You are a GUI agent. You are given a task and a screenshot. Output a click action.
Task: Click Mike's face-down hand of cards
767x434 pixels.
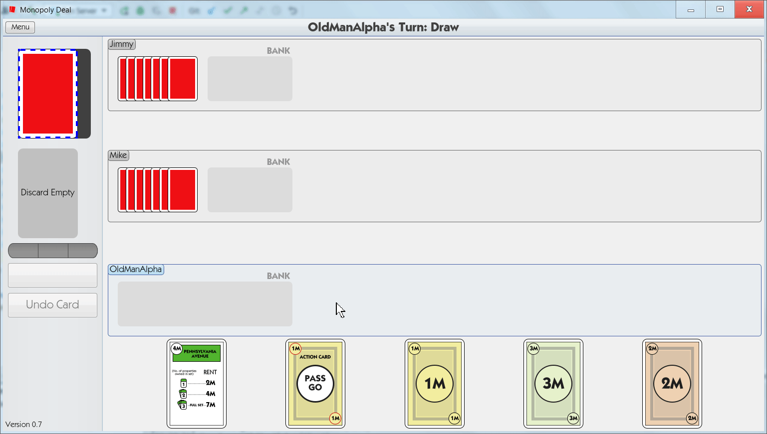pos(158,190)
